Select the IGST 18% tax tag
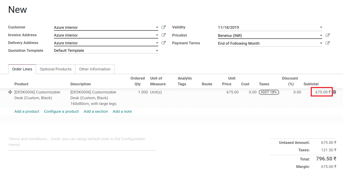Screen dimensions: 343x174 [269, 92]
